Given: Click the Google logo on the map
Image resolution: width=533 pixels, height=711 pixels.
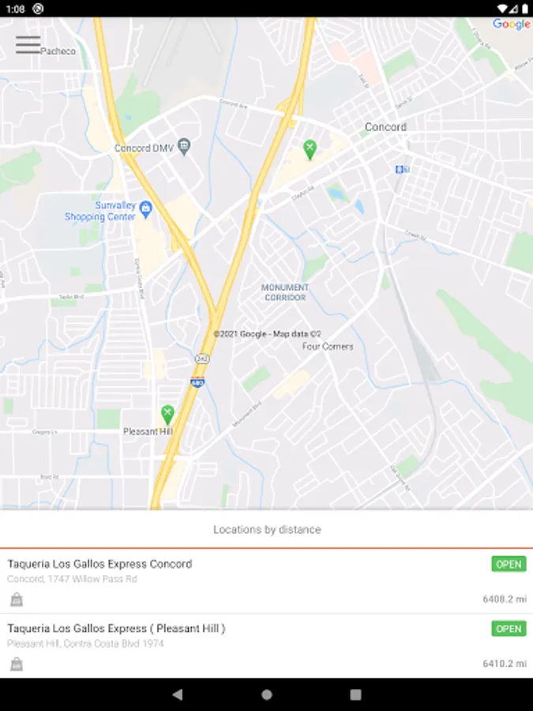Looking at the screenshot, I should 511,24.
